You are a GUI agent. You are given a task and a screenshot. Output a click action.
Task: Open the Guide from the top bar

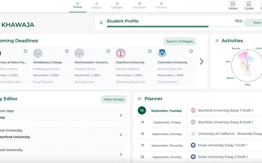pos(249,6)
